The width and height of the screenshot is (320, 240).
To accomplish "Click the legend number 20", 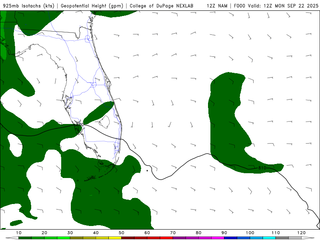I will tap(44, 233).
